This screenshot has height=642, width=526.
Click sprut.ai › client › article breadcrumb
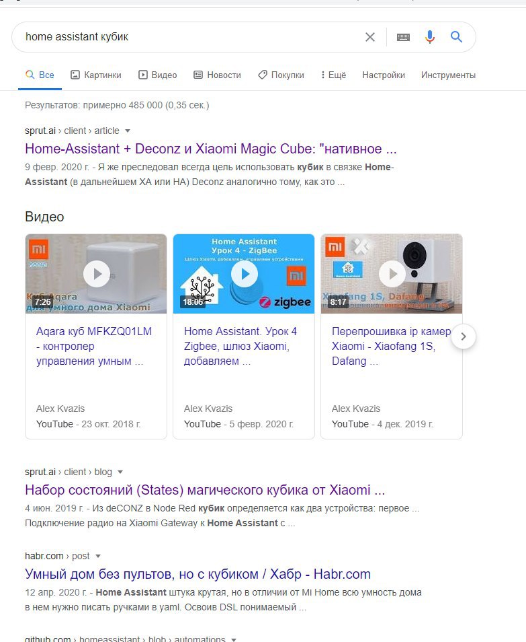[72, 131]
